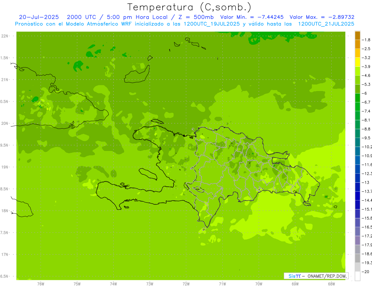Click the 68W longitude axis label
The width and height of the screenshot is (372, 288).
click(331, 284)
